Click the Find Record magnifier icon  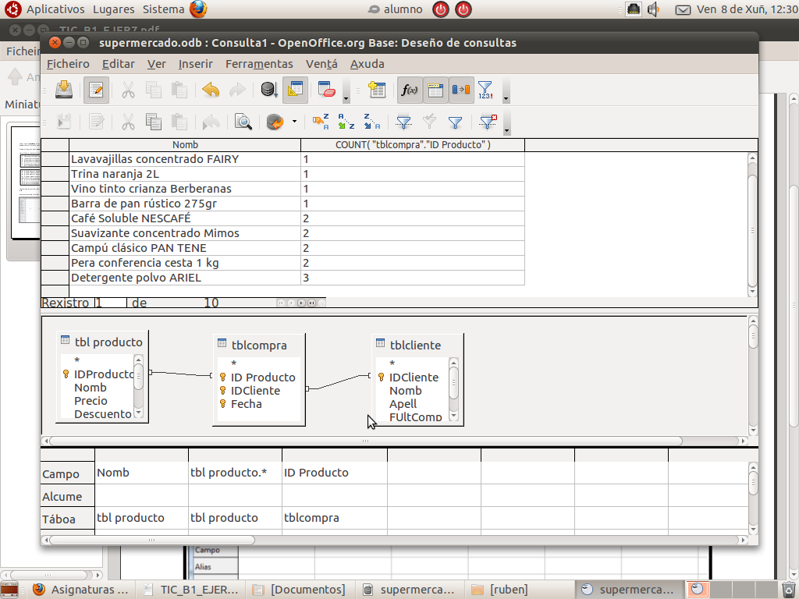243,122
